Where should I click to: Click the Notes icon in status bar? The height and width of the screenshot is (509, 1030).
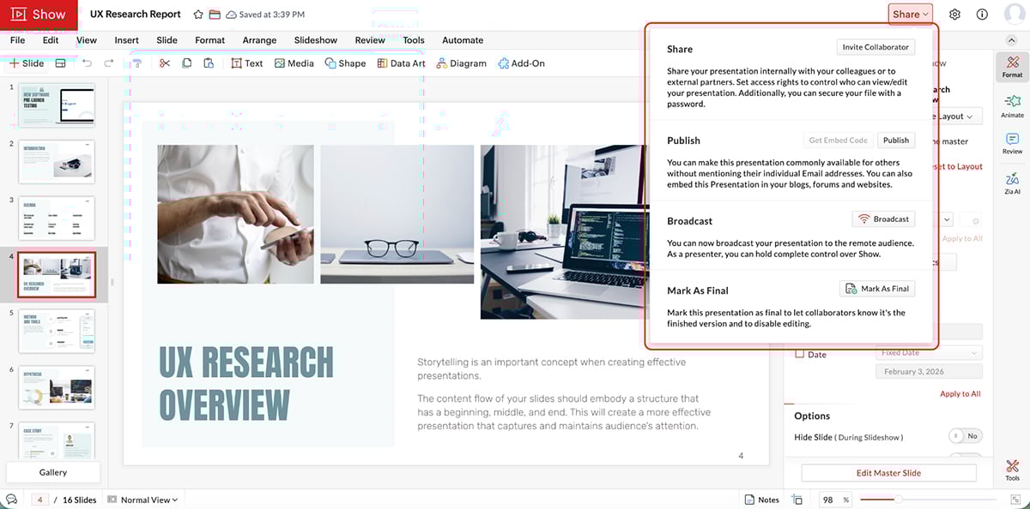pos(749,499)
